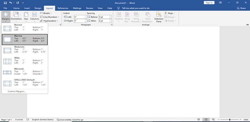The height and width of the screenshot is (122, 250).
Task: Click the Share icon button
Action: click(241, 8)
